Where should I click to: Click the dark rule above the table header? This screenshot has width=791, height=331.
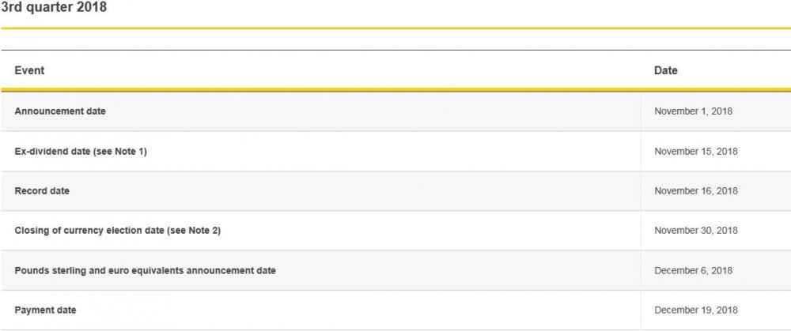[395, 51]
